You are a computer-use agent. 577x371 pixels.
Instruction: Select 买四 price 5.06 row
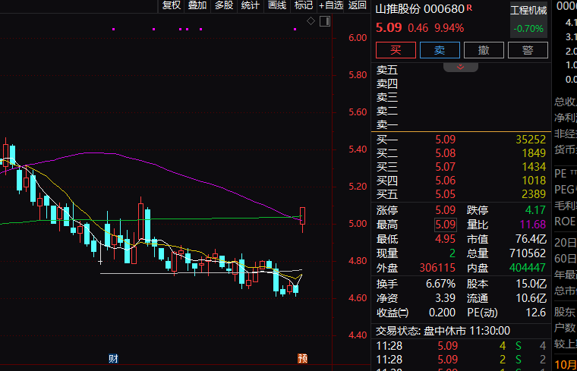tap(461, 181)
